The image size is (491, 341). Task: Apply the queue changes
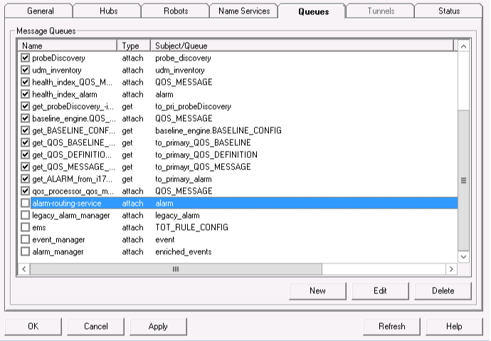(x=158, y=326)
